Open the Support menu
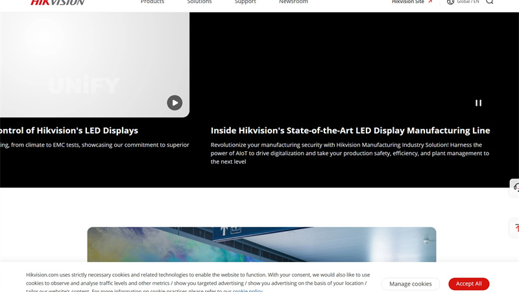This screenshot has width=519, height=292. tap(245, 2)
